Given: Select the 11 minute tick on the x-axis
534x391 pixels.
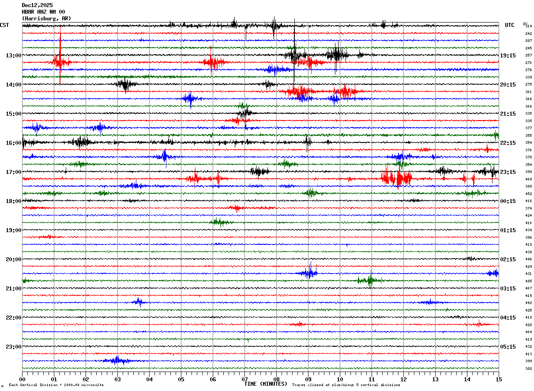Looking at the screenshot, I should tap(372, 379).
